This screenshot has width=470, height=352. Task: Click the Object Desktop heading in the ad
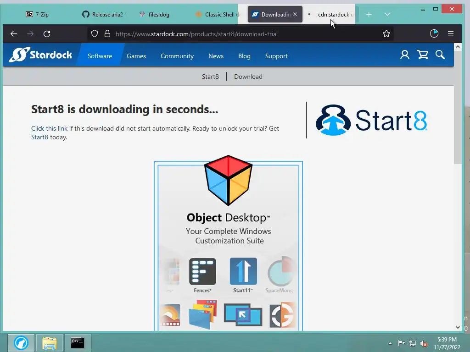coord(229,218)
